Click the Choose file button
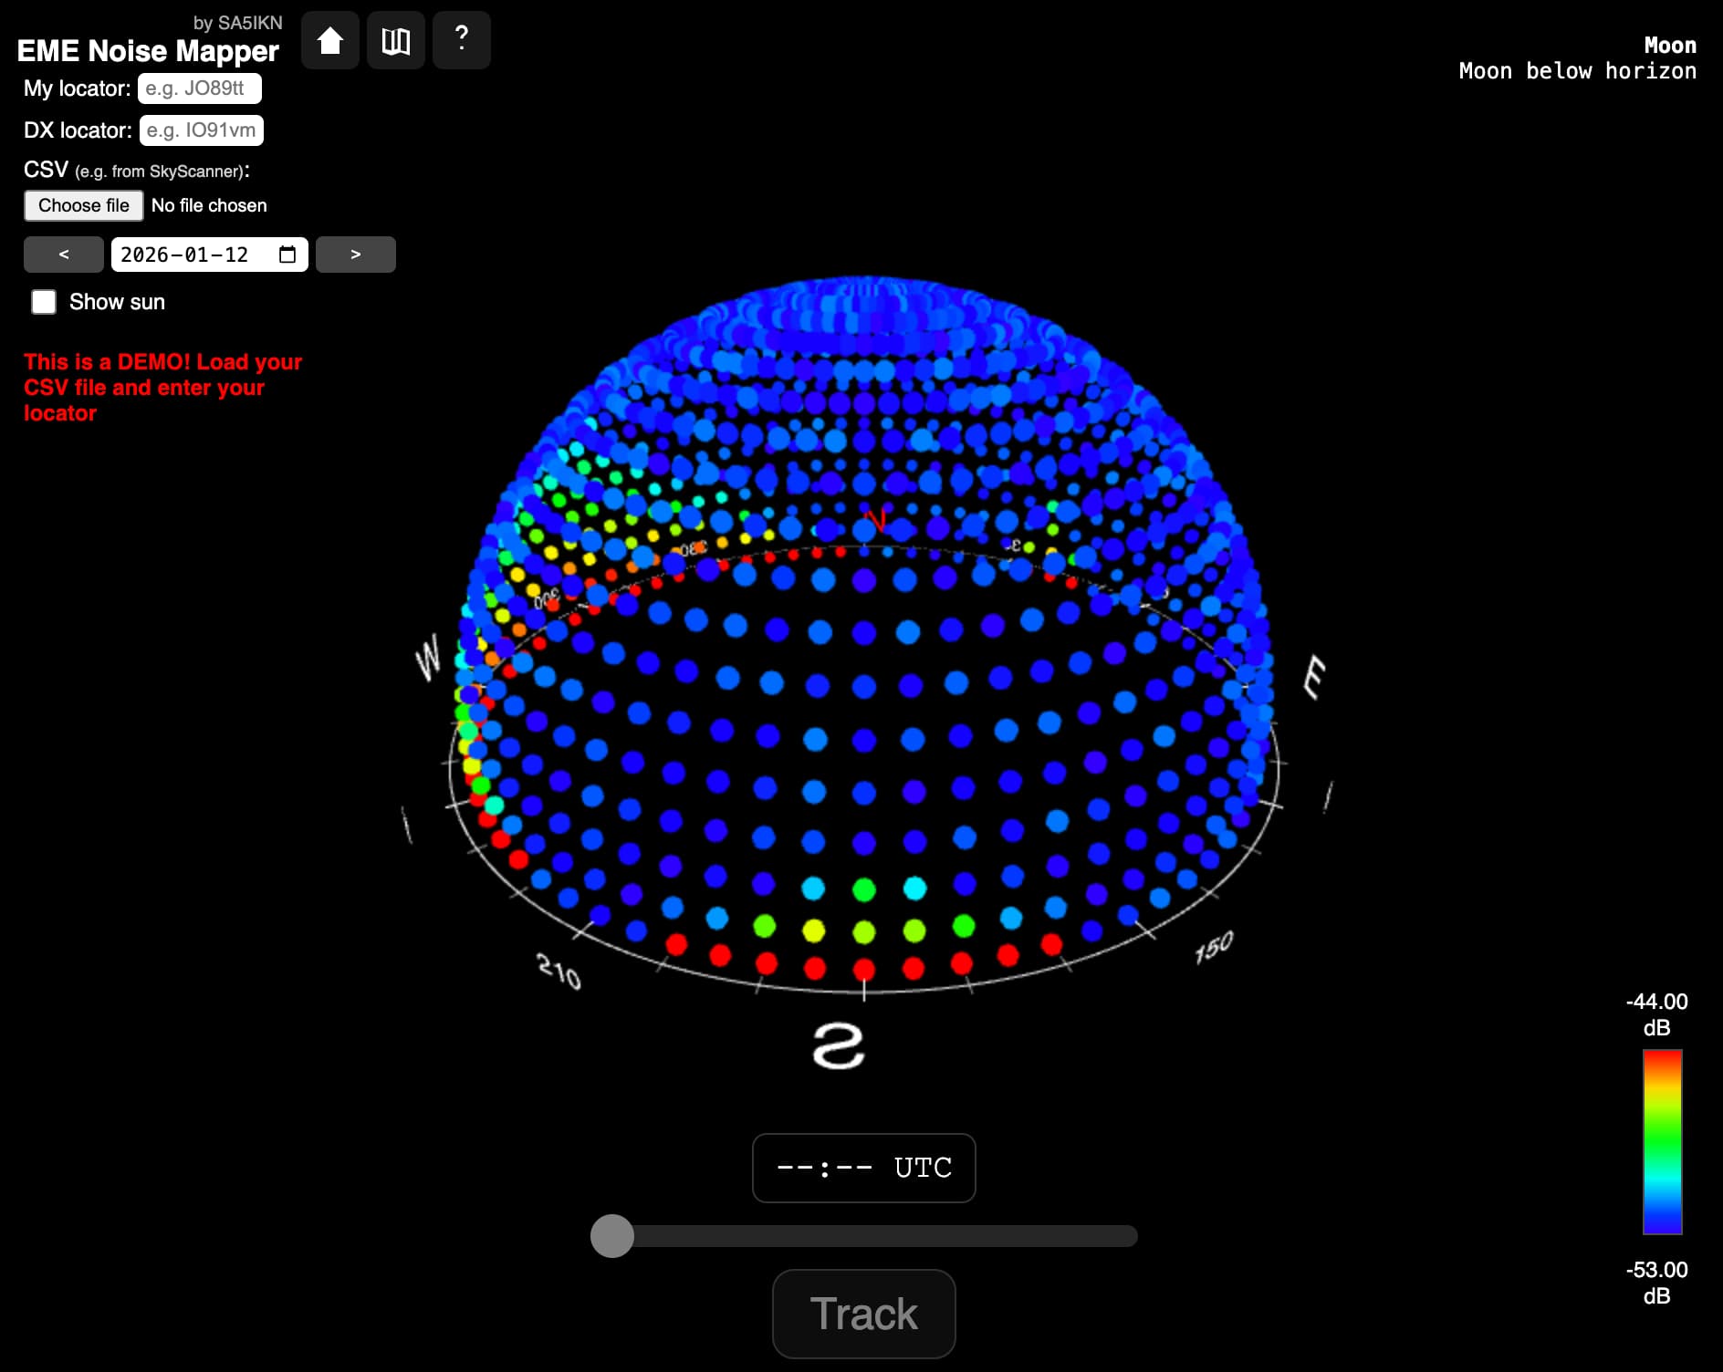This screenshot has width=1723, height=1372. 83,205
